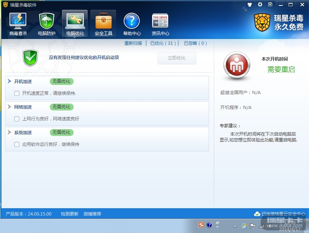Expand the 网络加速 section arrow
Image resolution: width=309 pixels, height=233 pixels.
9,107
